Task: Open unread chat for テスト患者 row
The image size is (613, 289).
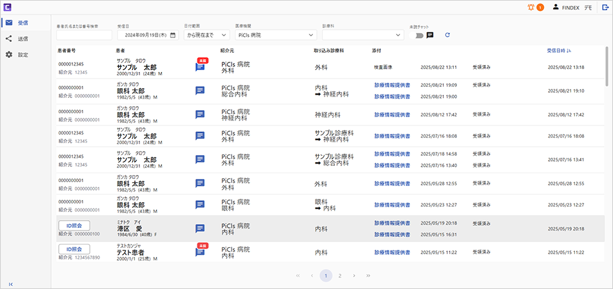Action: click(x=200, y=252)
